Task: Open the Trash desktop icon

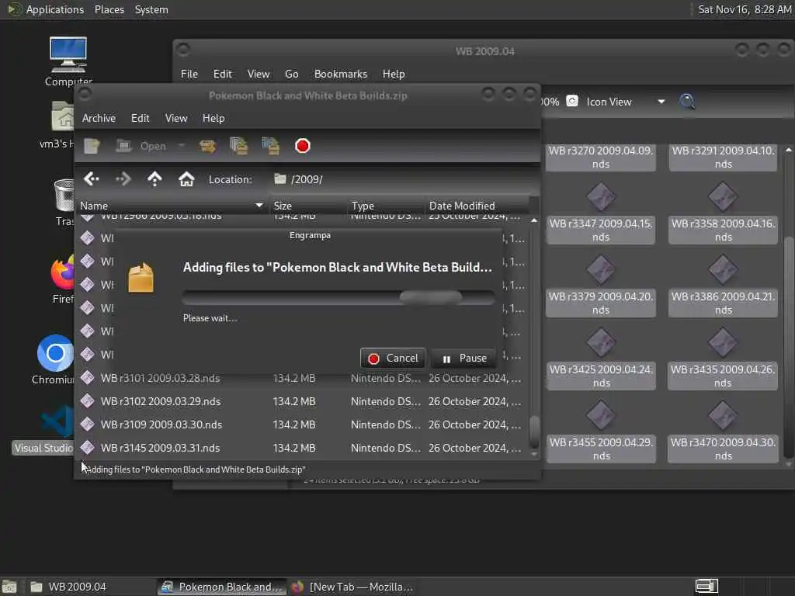Action: [64, 203]
